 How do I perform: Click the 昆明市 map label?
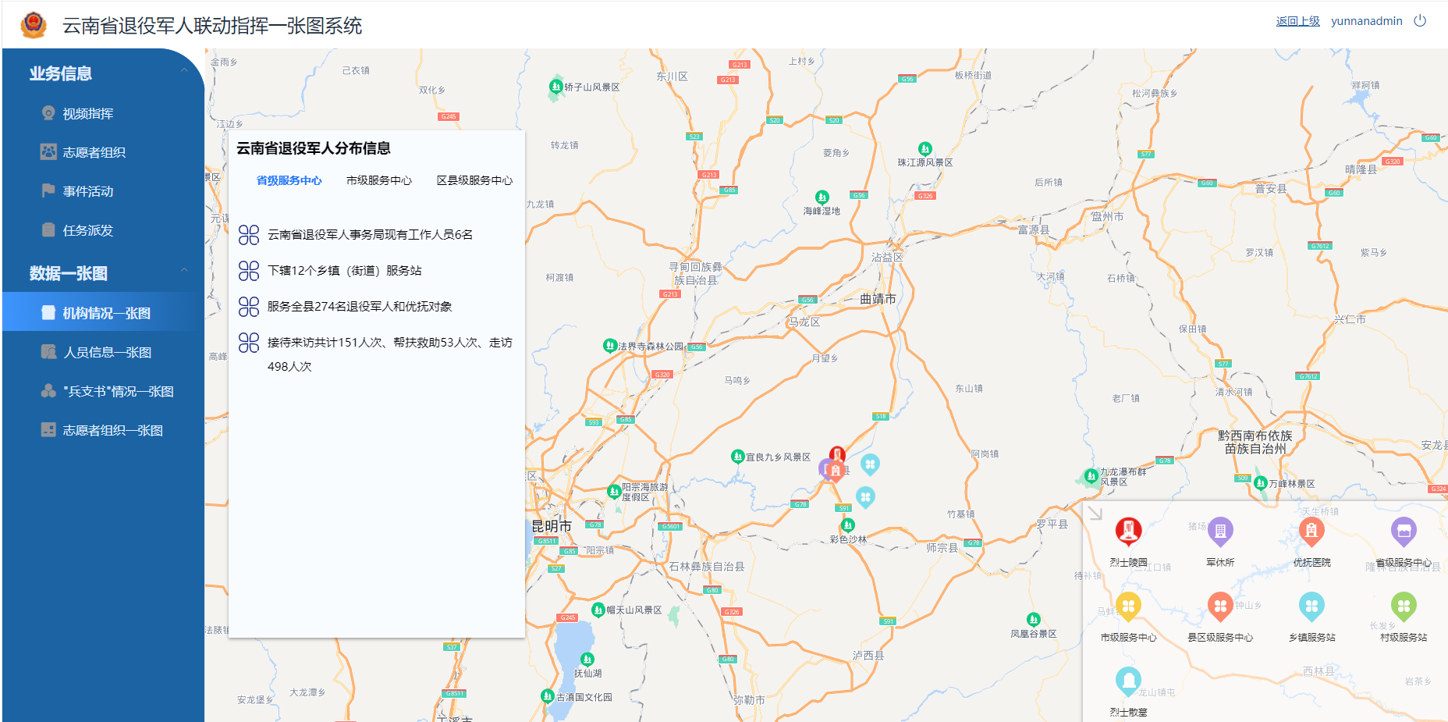pos(552,526)
